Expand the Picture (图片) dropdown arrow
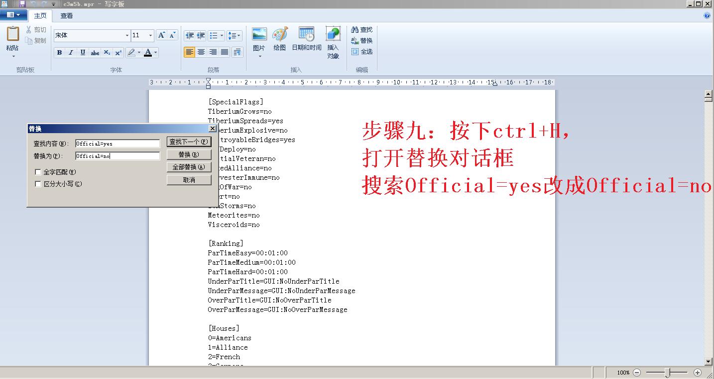The image size is (714, 379). coord(259,56)
